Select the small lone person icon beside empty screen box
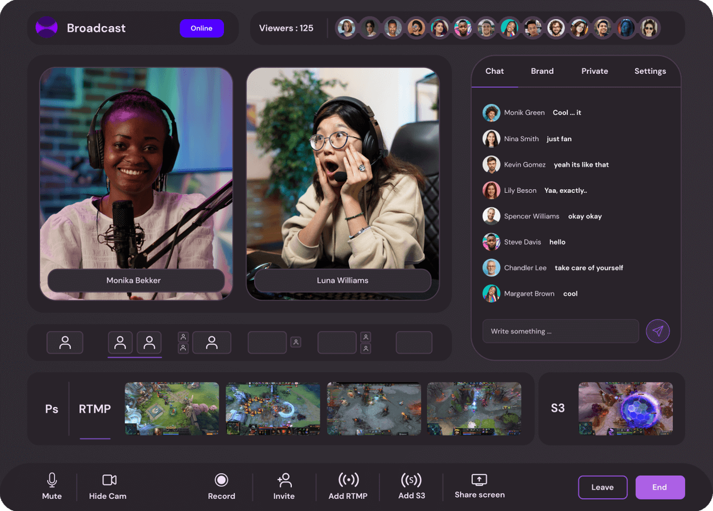This screenshot has width=713, height=511. point(296,342)
